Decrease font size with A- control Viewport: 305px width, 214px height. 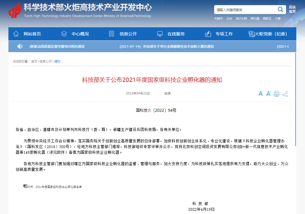click(260, 94)
